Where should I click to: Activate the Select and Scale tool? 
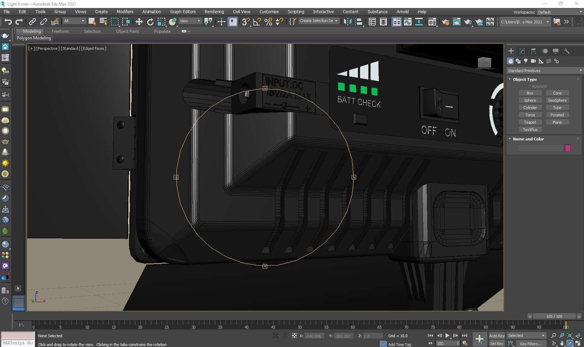(x=161, y=22)
